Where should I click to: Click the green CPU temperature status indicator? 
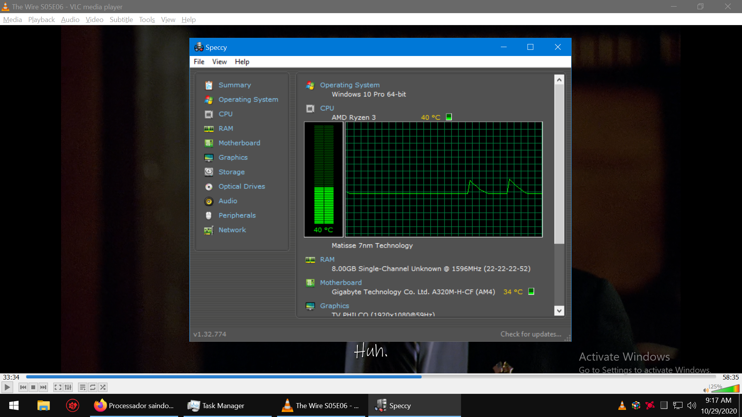click(449, 117)
